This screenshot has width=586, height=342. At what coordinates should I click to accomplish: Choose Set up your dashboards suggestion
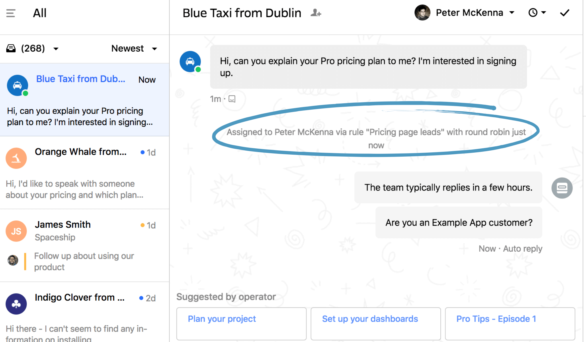click(376, 324)
